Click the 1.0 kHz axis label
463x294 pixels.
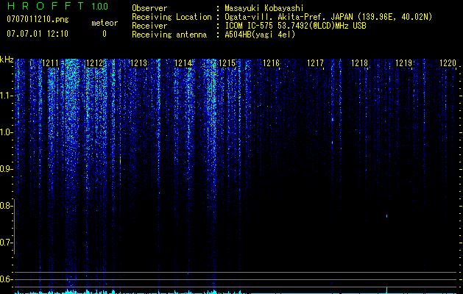[x=6, y=132]
